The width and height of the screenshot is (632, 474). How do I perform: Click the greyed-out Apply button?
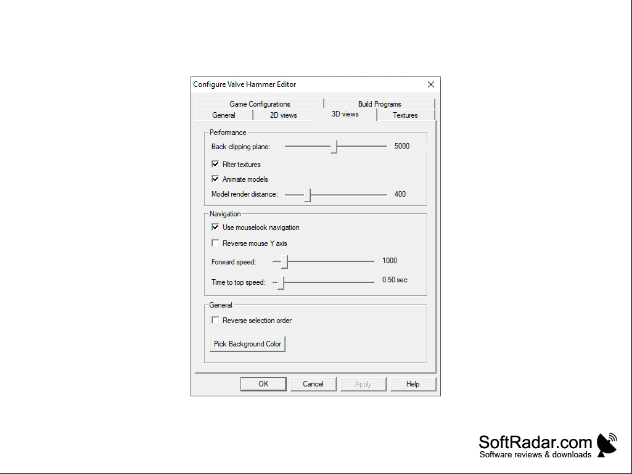(363, 384)
